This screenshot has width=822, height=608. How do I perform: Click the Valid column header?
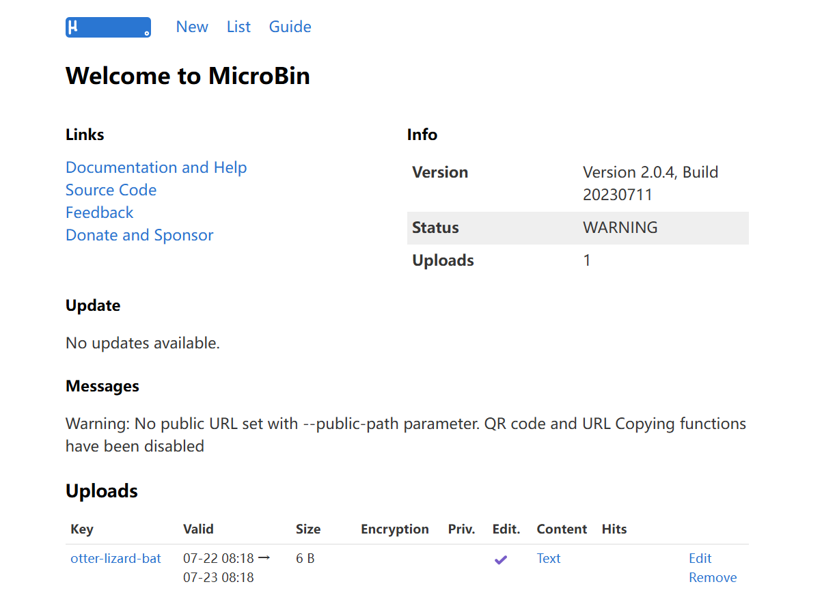[x=198, y=529]
